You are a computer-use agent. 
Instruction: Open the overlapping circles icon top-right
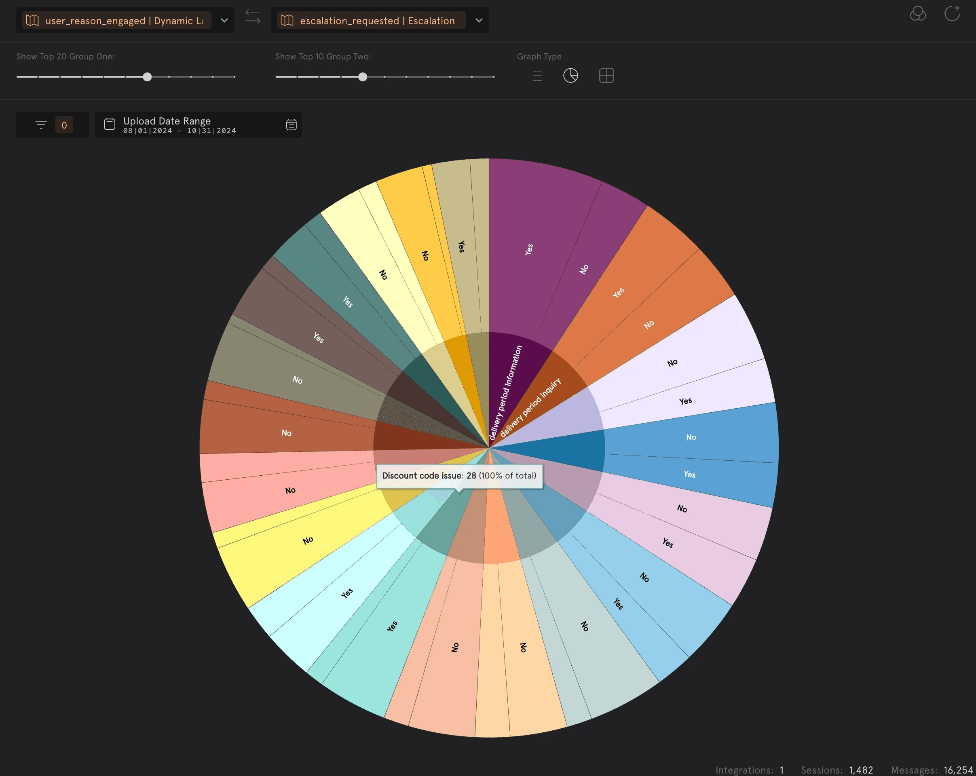[x=918, y=14]
